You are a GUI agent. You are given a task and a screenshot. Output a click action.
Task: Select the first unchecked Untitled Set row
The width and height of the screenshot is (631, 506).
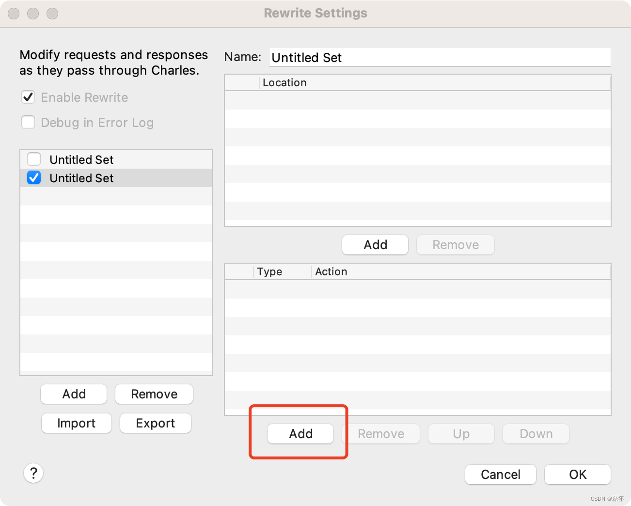116,159
